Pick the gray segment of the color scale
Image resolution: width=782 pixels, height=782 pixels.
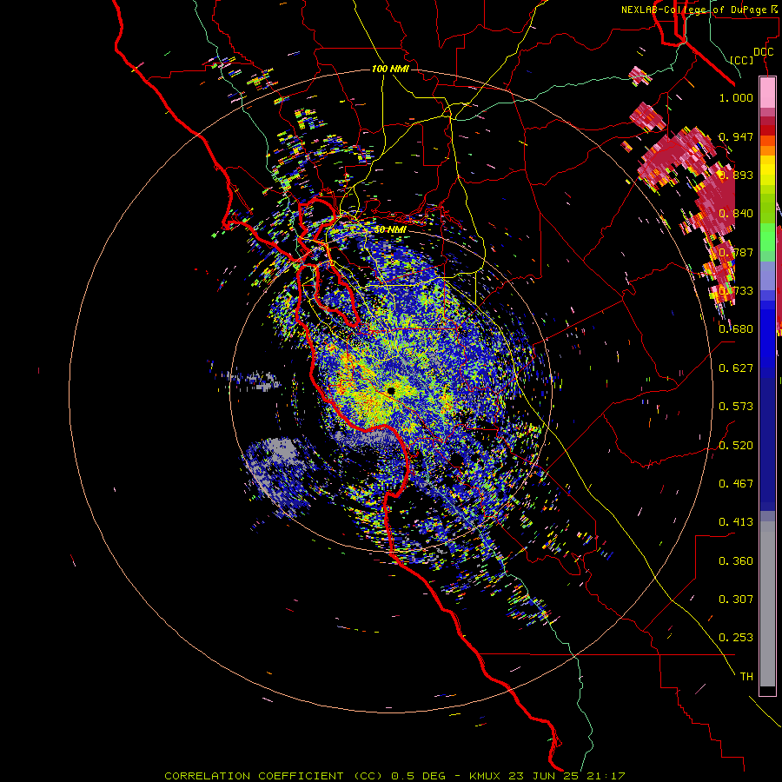coord(767,604)
